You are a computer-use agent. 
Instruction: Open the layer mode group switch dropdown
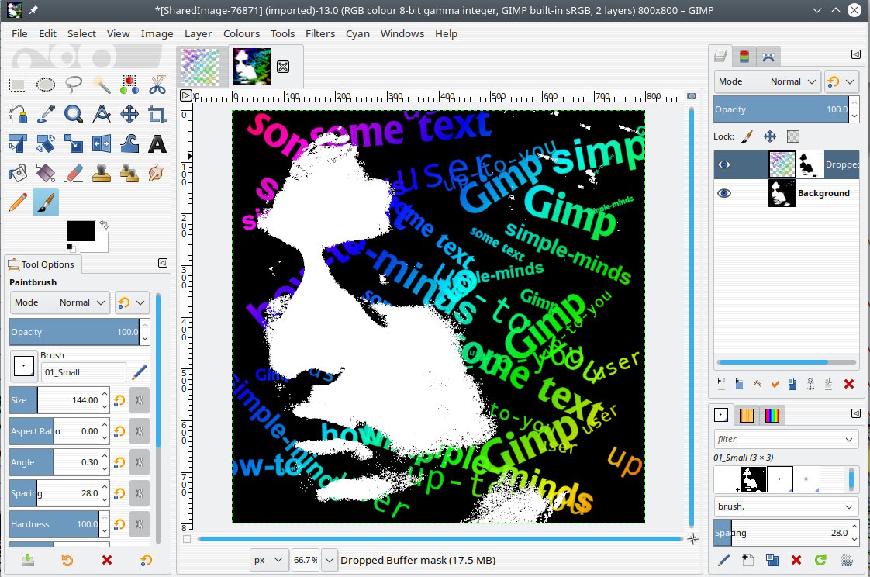point(842,81)
